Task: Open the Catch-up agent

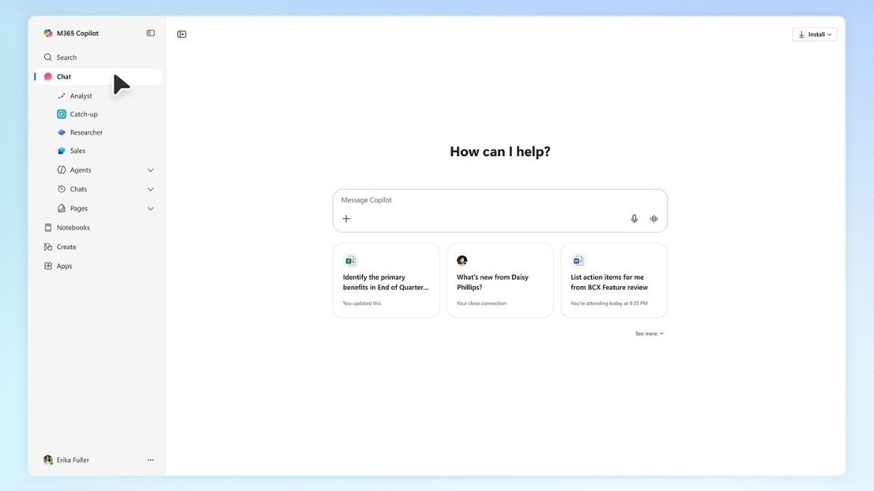Action: pyautogui.click(x=83, y=114)
